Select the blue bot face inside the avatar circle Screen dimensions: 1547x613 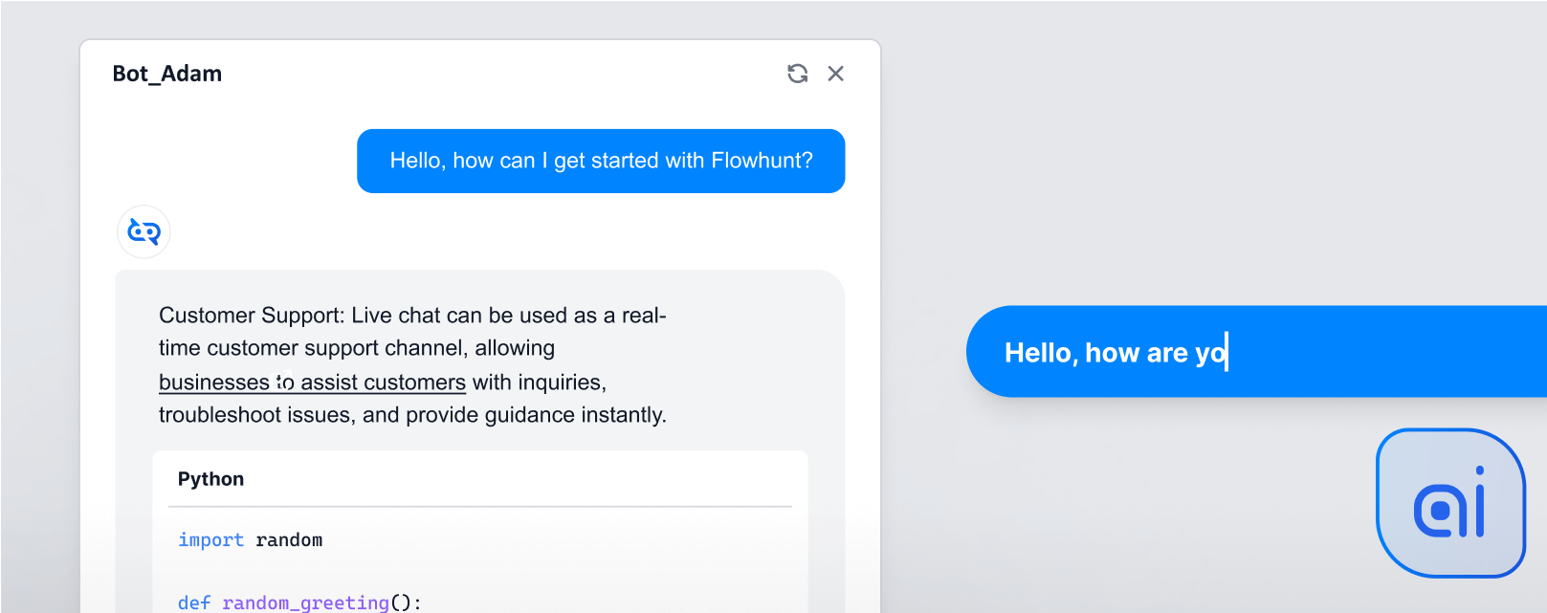(144, 231)
